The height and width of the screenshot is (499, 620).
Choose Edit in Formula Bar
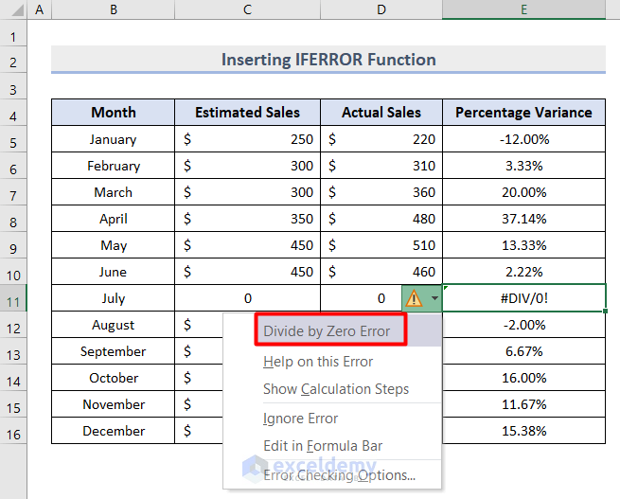point(323,446)
